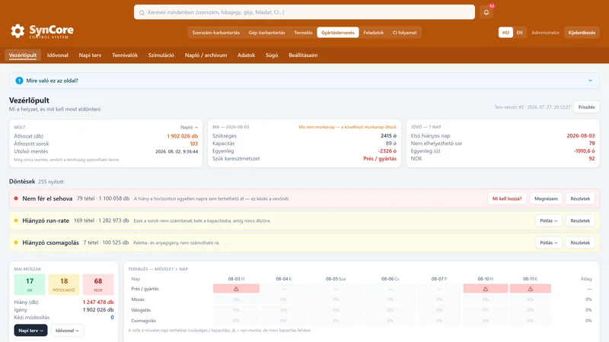
Task: Open the Szimuláció tab
Action: pyautogui.click(x=161, y=55)
